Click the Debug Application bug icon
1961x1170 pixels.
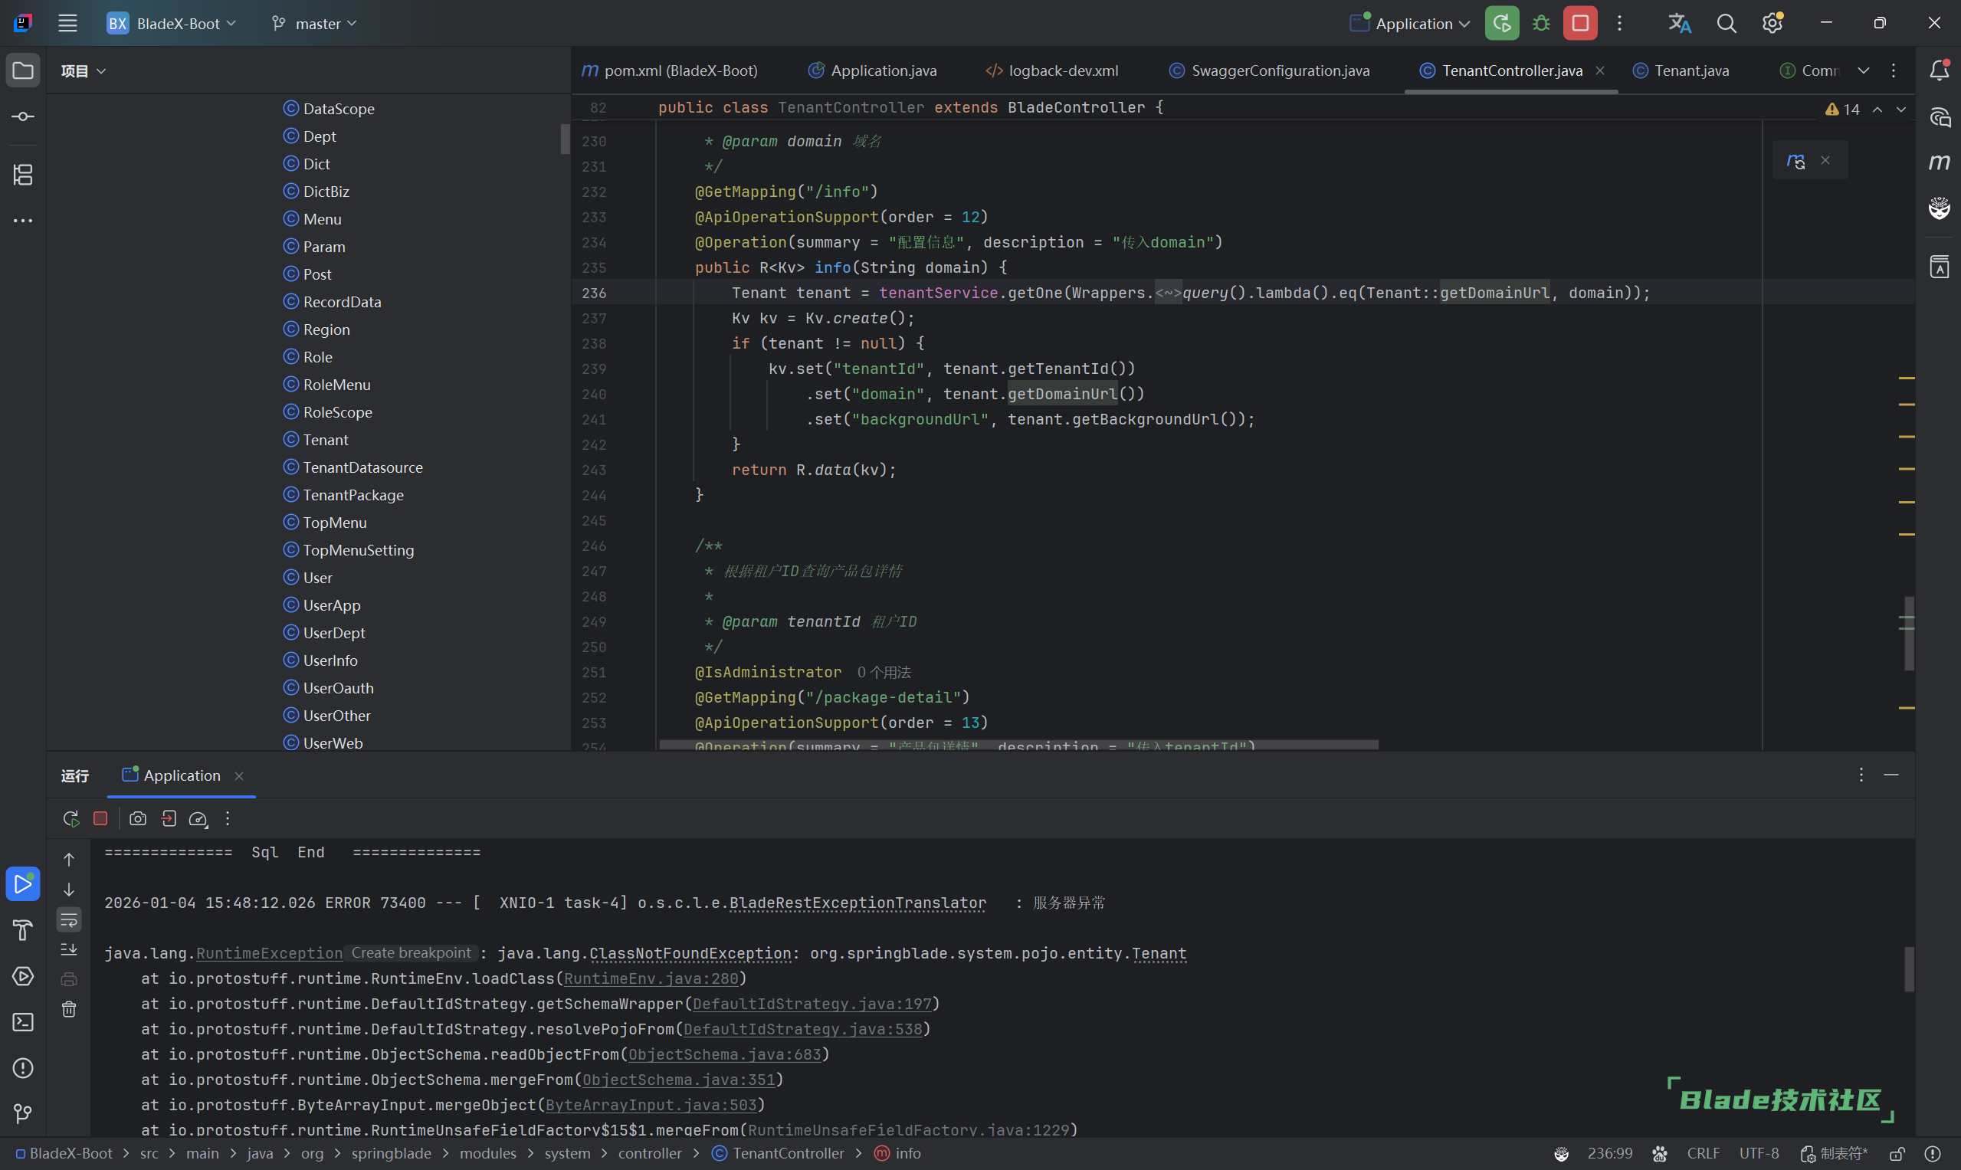click(x=1541, y=24)
